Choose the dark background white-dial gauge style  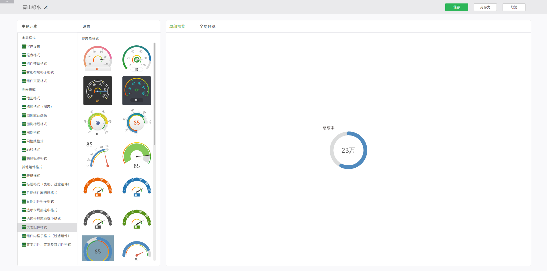pyautogui.click(x=98, y=91)
